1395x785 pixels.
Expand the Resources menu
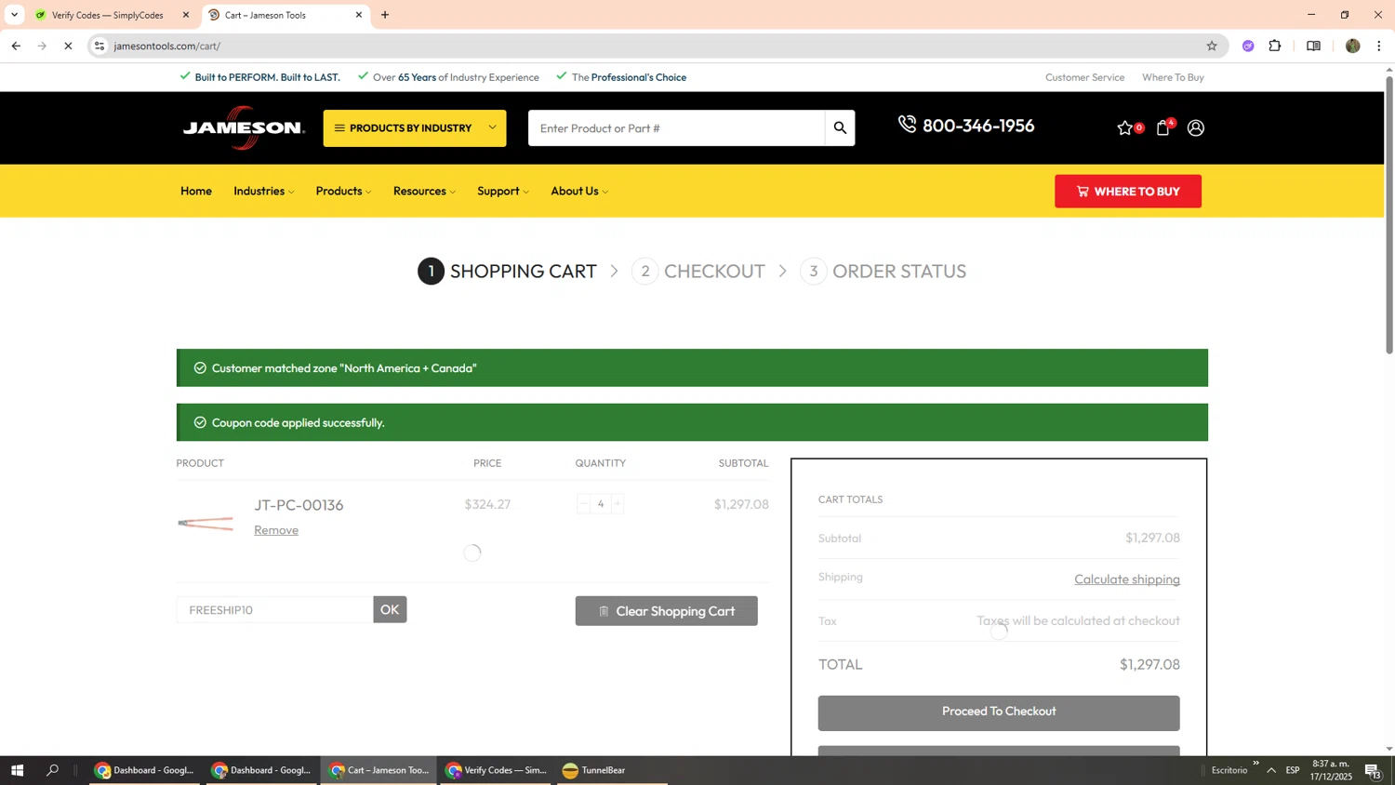click(x=424, y=191)
